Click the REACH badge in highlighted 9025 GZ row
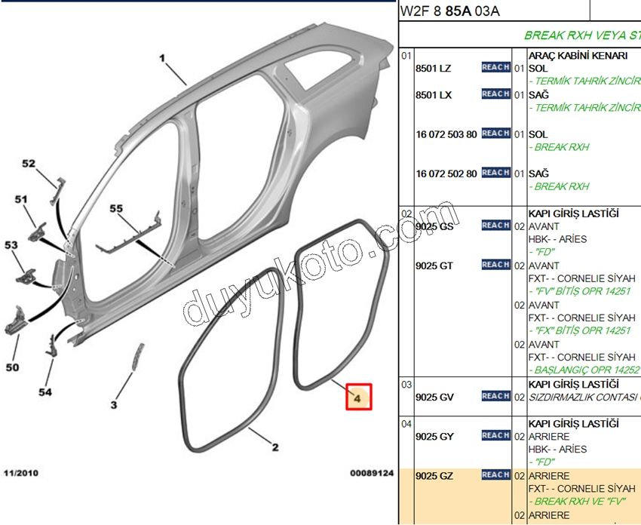The width and height of the screenshot is (641, 525). (495, 474)
